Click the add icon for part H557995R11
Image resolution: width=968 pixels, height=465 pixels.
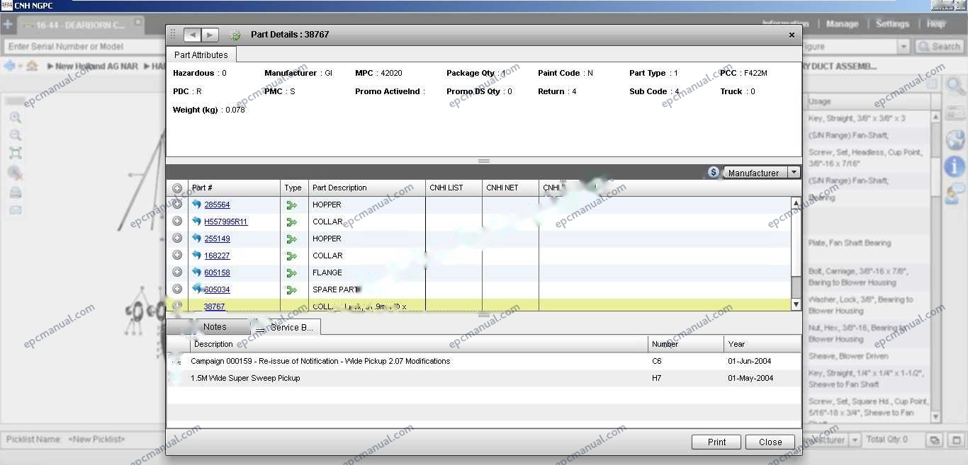pos(177,222)
